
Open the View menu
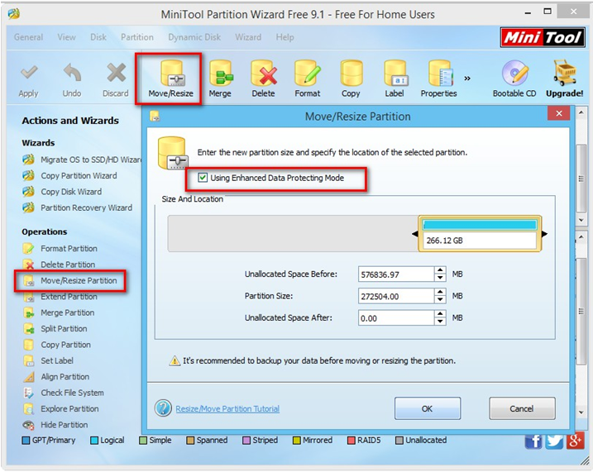(66, 37)
